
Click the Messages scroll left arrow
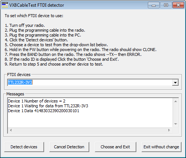[11, 130]
